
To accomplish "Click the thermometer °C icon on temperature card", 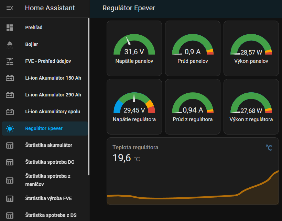I will (269, 148).
